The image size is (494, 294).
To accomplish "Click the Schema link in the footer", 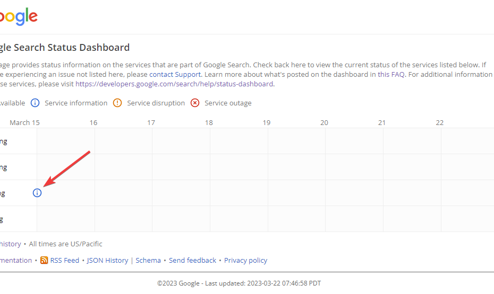I will [148, 260].
